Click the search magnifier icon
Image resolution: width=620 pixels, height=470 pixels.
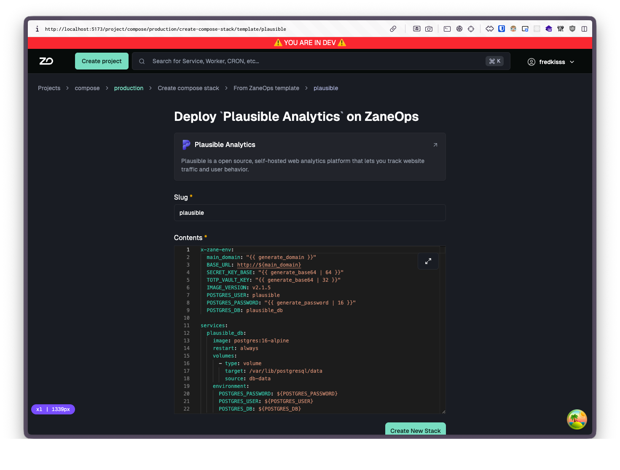click(x=142, y=61)
